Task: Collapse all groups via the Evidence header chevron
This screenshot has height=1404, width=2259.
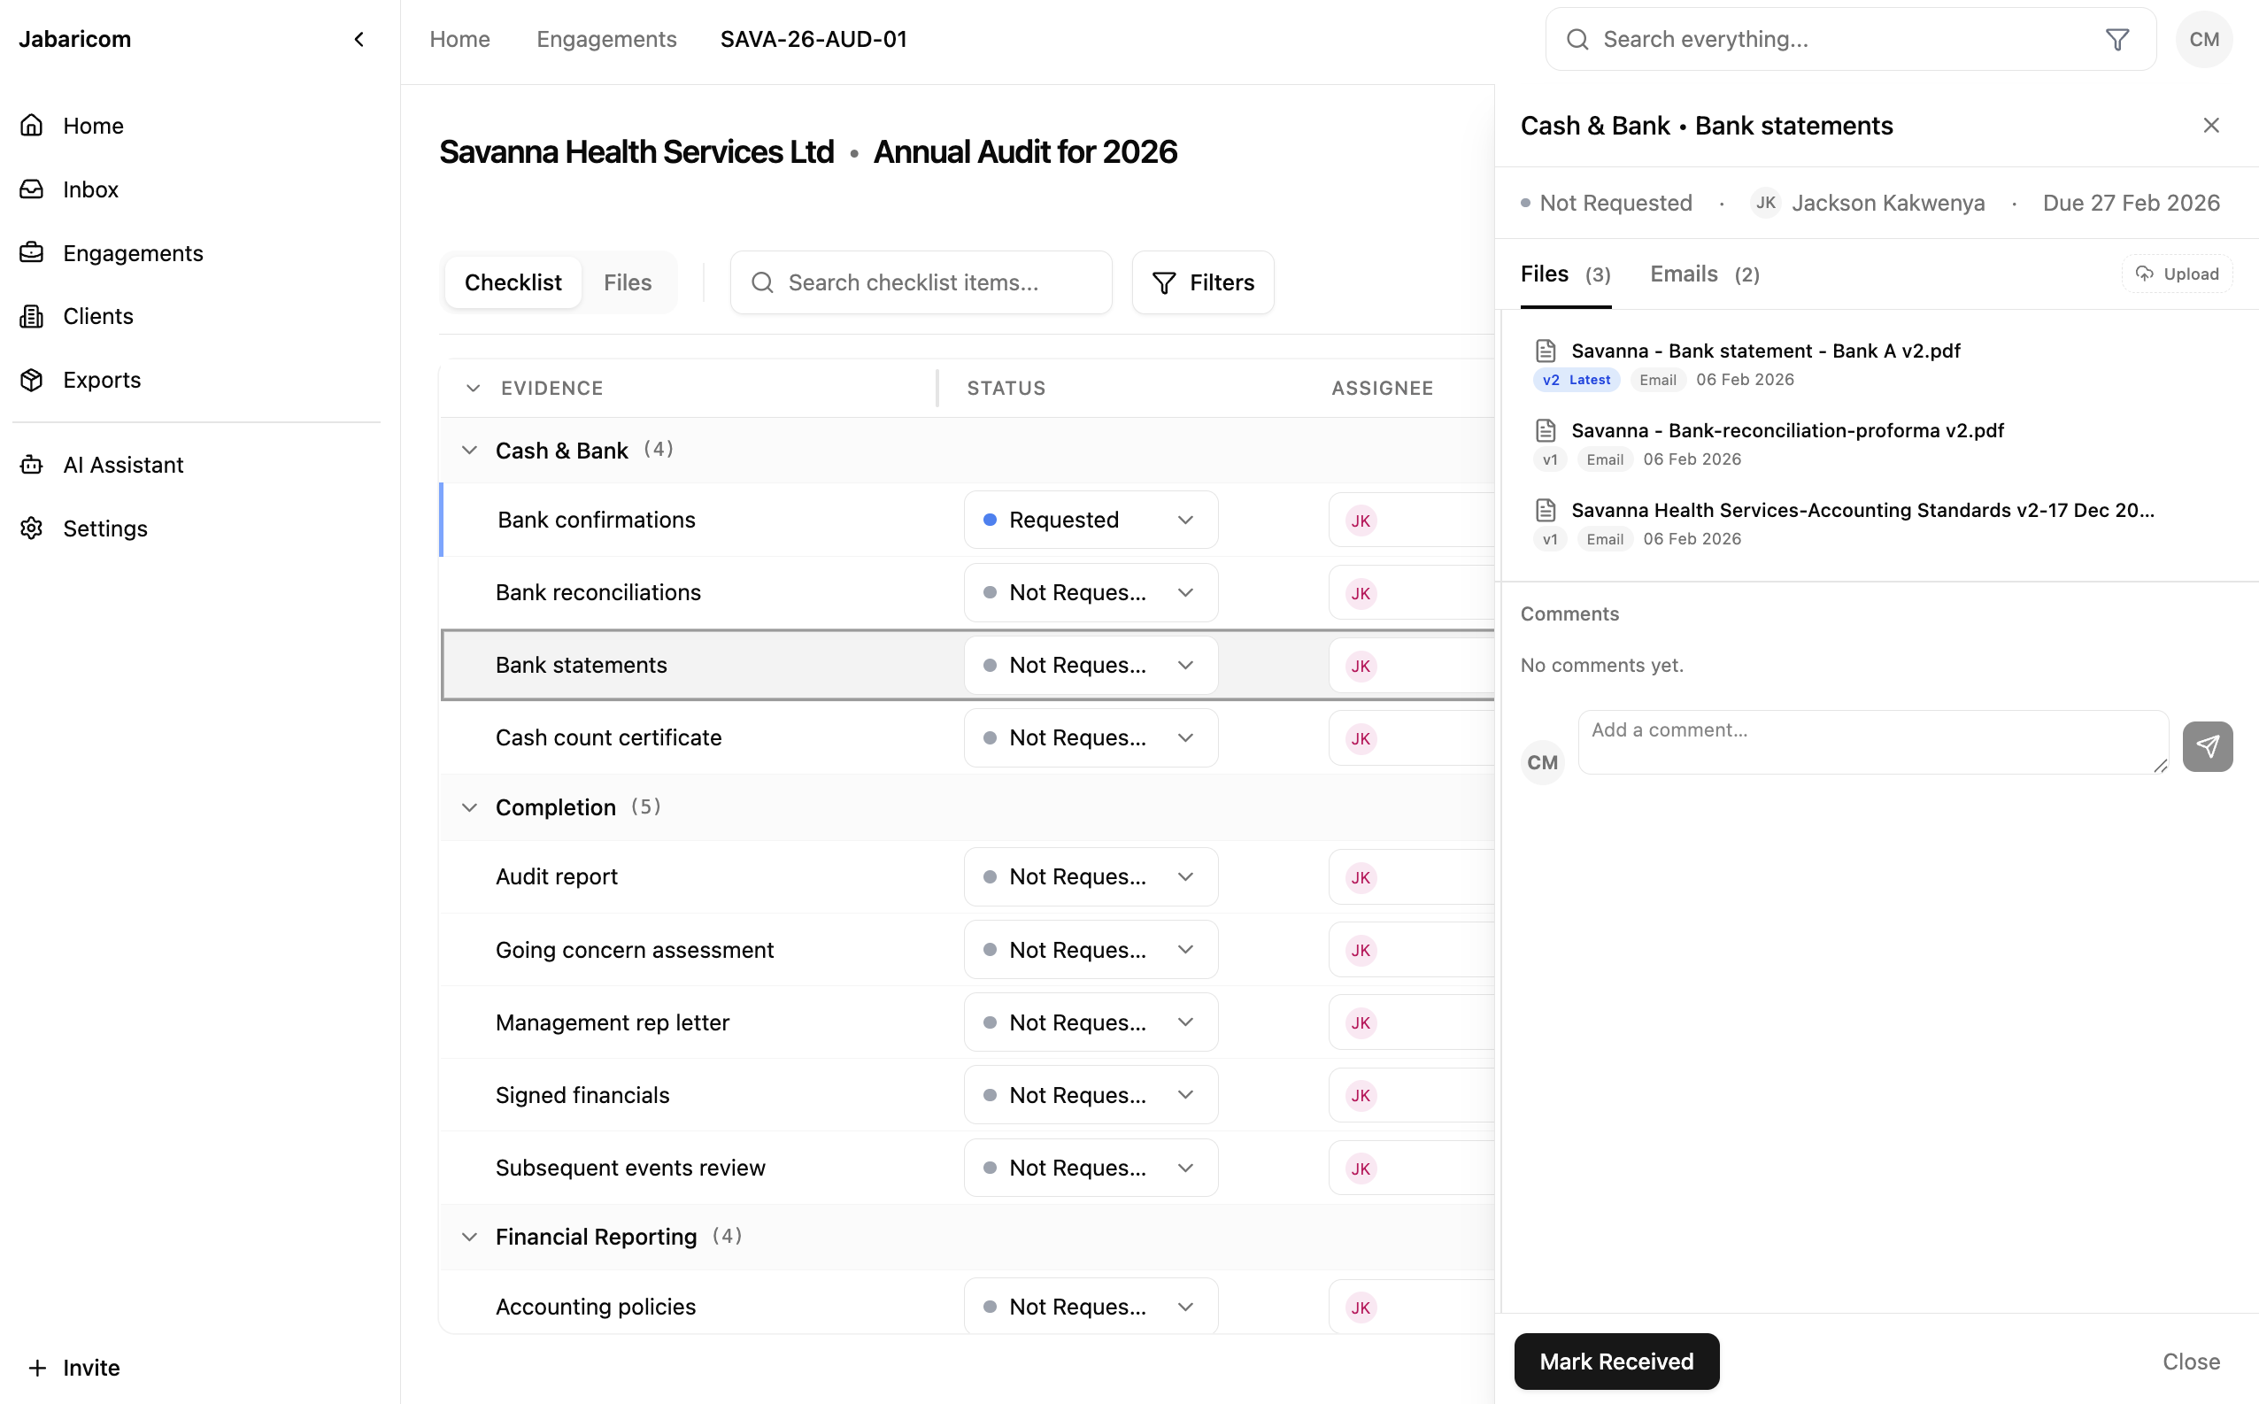Action: [473, 388]
